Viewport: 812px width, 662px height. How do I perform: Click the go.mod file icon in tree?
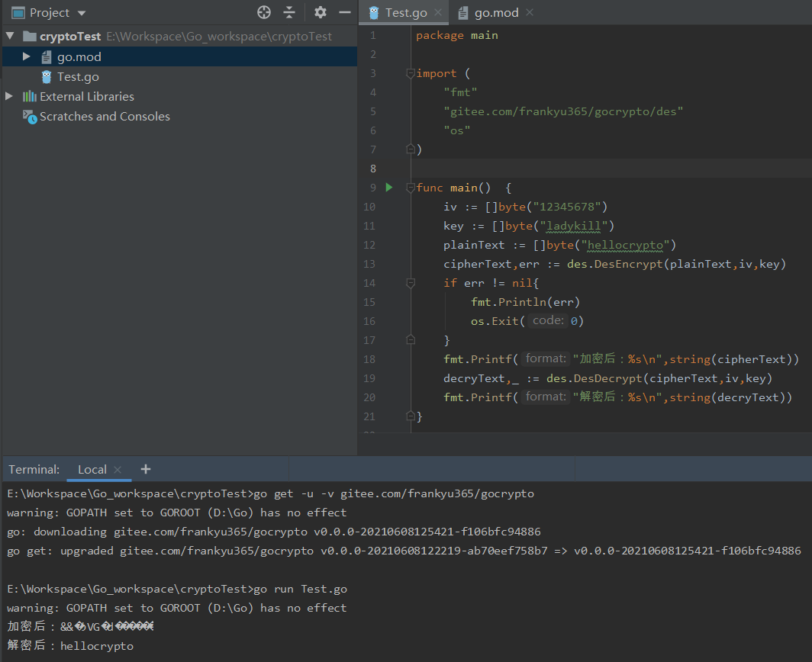(47, 57)
